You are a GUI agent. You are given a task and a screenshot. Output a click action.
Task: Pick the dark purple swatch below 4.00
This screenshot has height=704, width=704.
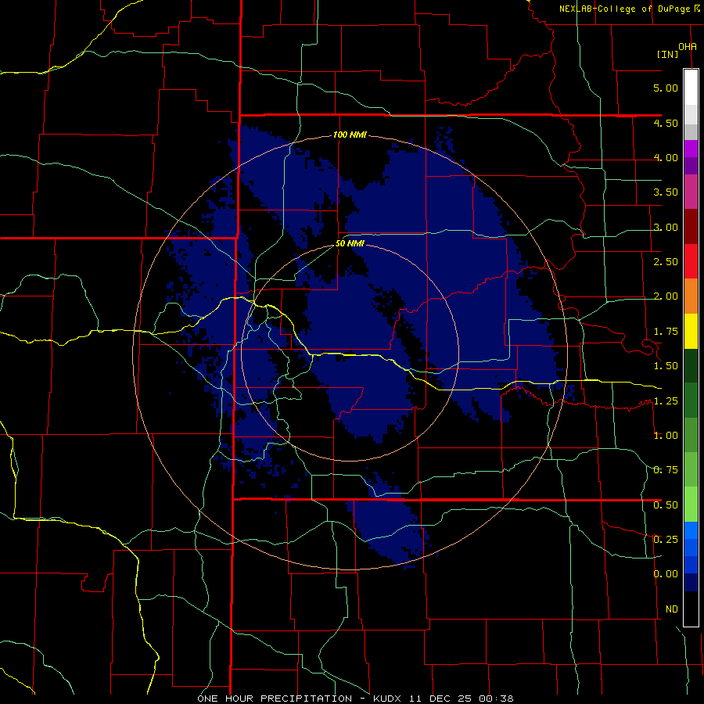691,166
